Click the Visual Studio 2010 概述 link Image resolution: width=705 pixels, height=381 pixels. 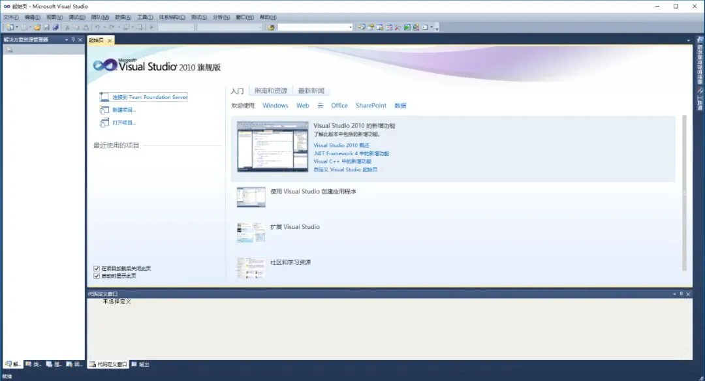point(341,145)
